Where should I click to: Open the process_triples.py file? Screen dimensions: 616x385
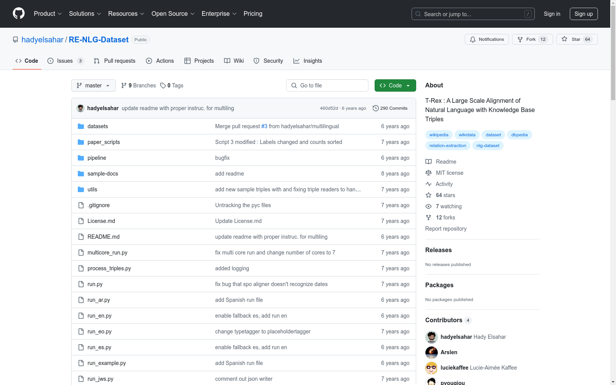109,268
